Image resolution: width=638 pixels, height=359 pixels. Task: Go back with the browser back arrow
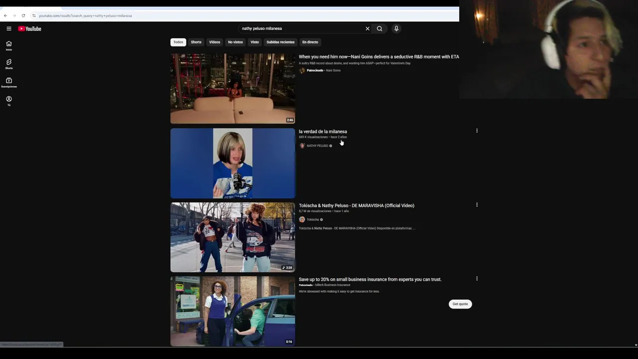[5, 15]
